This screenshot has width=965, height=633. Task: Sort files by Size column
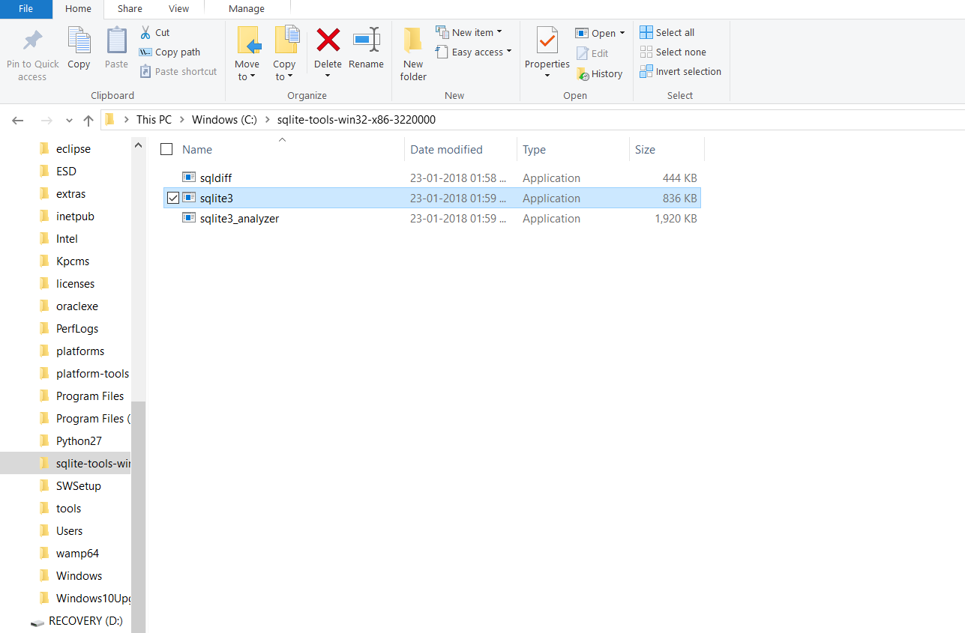pos(645,149)
